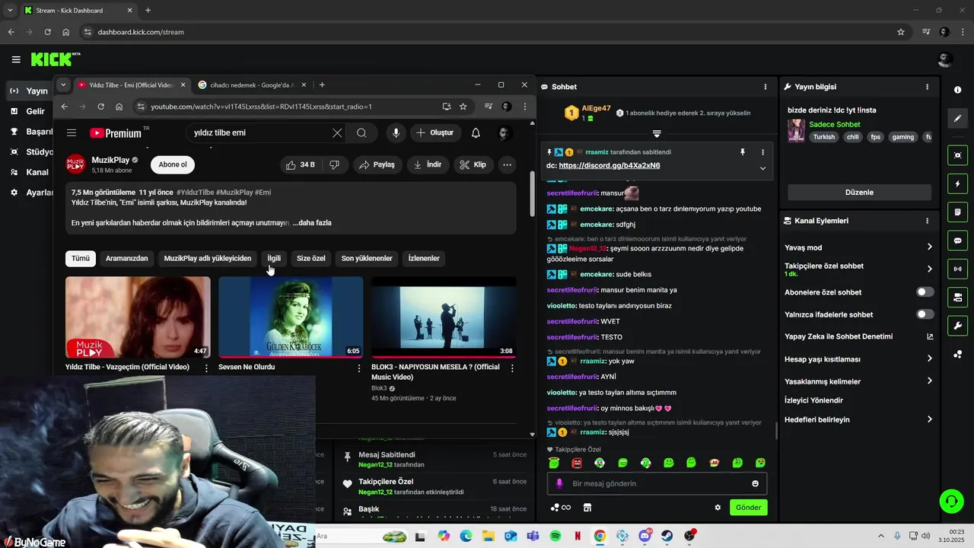The height and width of the screenshot is (548, 974).
Task: Download the video with İndir
Action: [428, 164]
